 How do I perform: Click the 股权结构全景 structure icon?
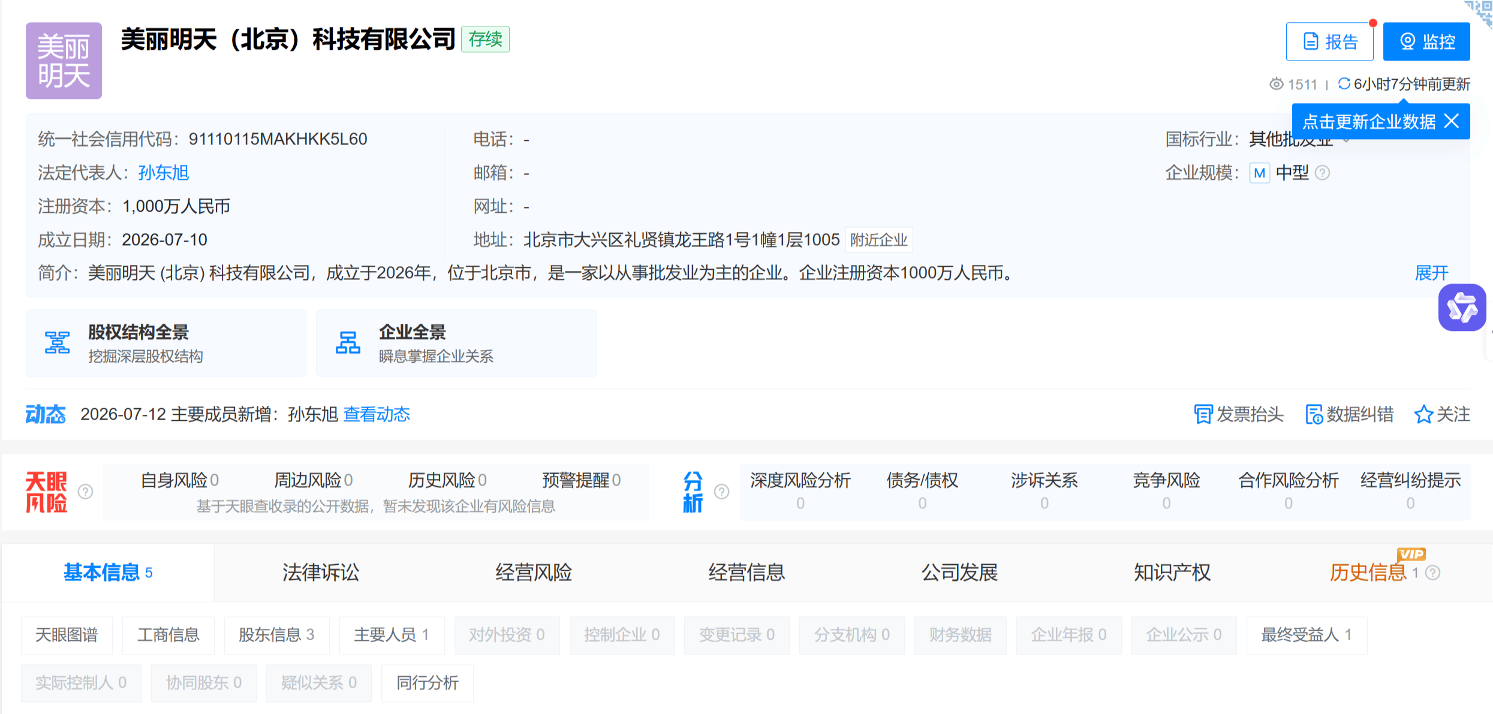pyautogui.click(x=58, y=343)
